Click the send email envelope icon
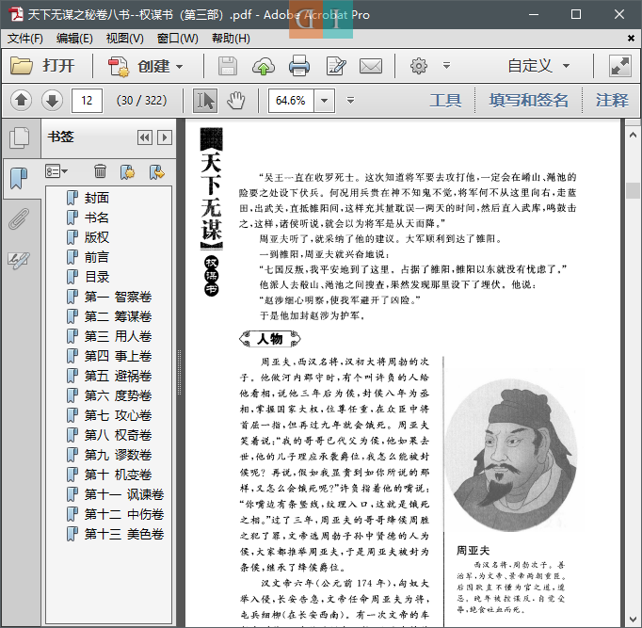This screenshot has height=628, width=642. click(371, 66)
